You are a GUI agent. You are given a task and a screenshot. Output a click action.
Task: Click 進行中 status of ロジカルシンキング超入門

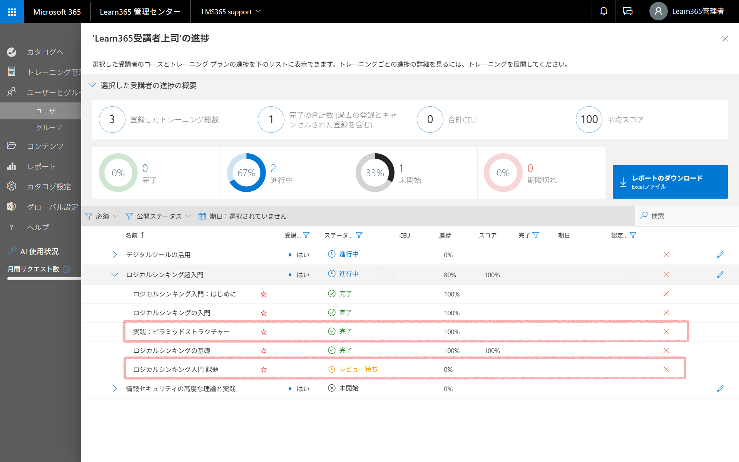point(349,274)
